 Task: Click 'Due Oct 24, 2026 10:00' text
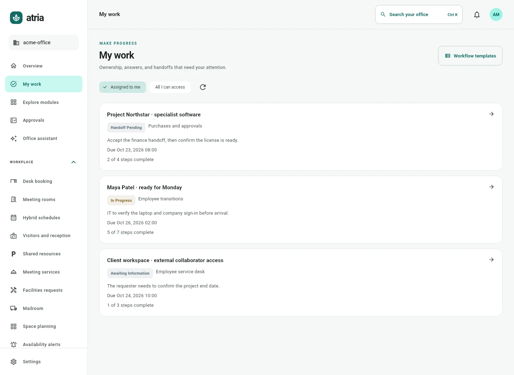click(x=132, y=296)
